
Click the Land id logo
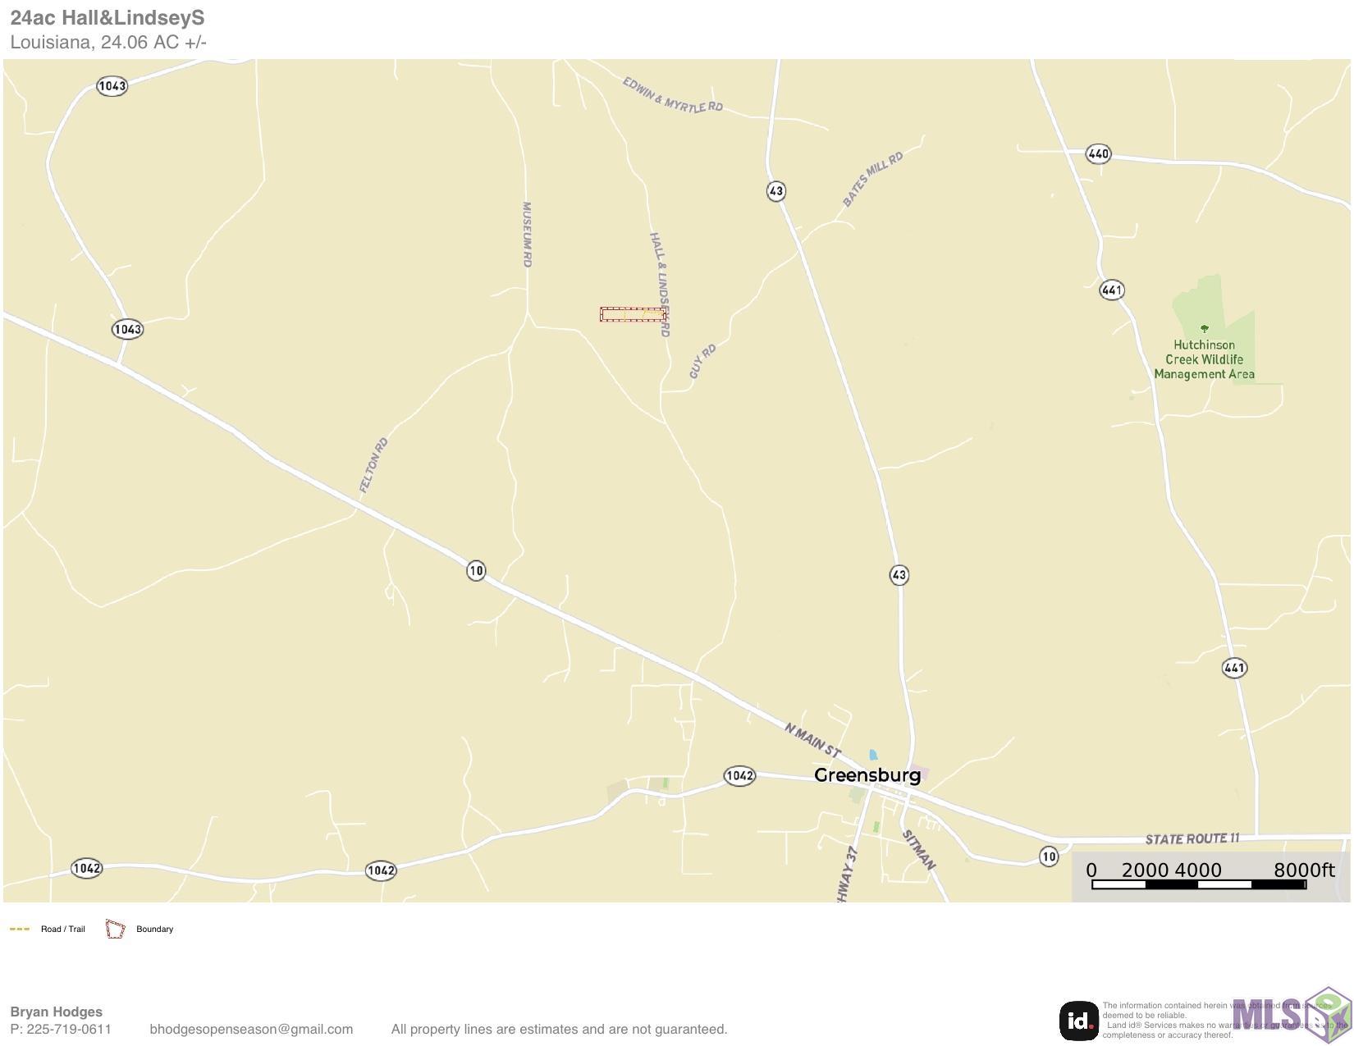coord(1079,1021)
